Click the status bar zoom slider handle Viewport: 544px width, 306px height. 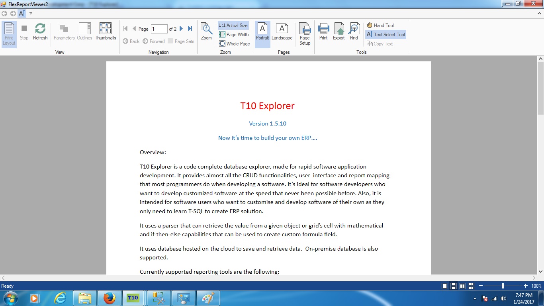point(503,286)
